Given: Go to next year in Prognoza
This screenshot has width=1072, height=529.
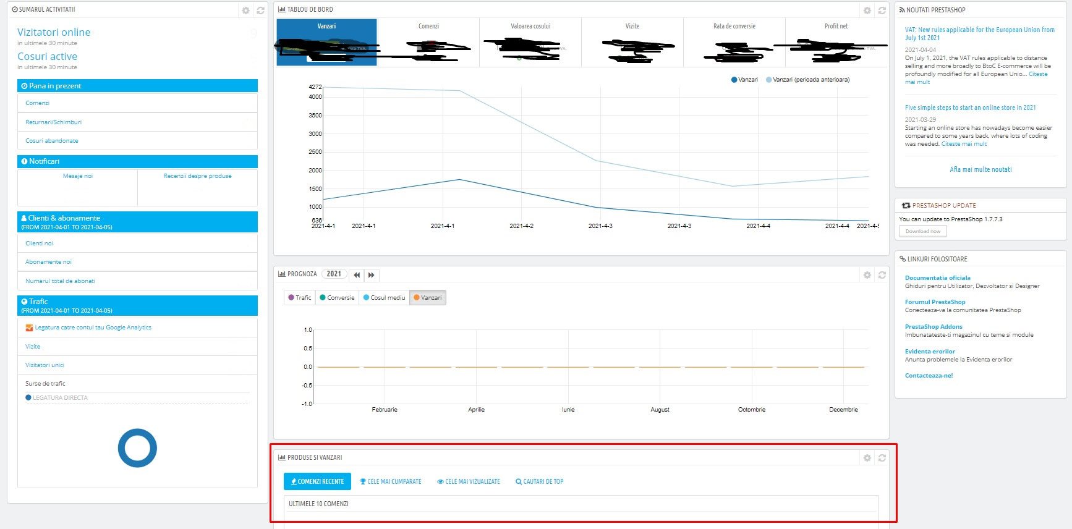Looking at the screenshot, I should [x=372, y=275].
